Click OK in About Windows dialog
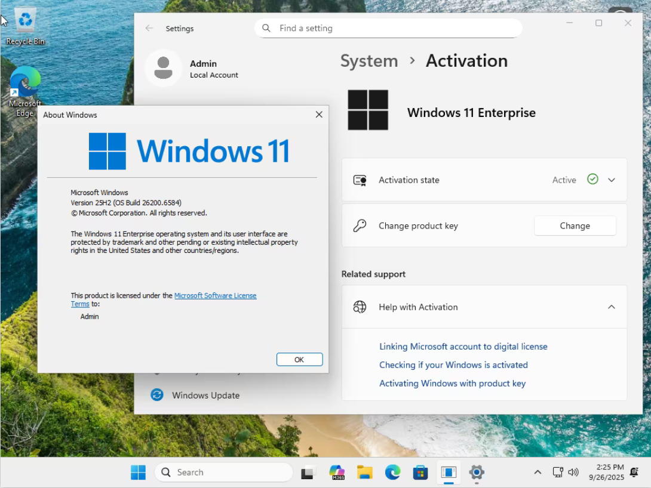 [x=299, y=359]
